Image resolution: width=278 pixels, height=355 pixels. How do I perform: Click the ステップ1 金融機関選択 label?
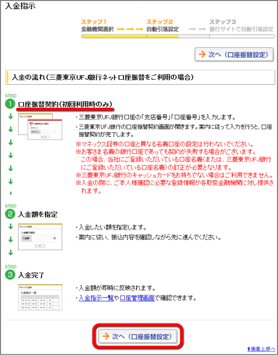point(97,26)
